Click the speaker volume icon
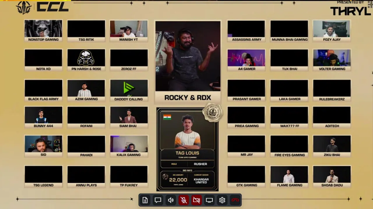 click(171, 200)
